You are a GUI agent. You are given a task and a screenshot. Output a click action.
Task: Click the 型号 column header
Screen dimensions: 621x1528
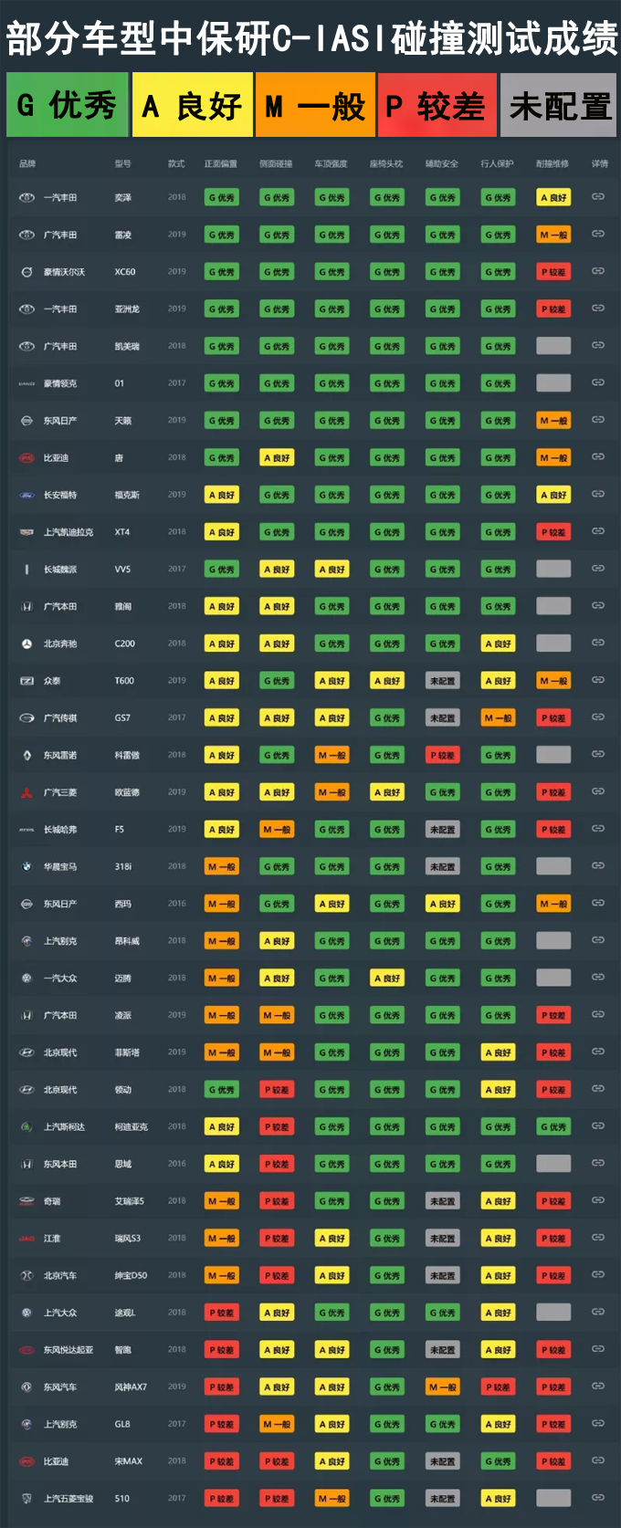[x=122, y=164]
